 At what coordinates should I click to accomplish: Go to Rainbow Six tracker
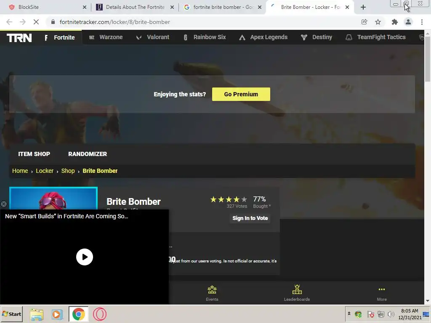[205, 37]
